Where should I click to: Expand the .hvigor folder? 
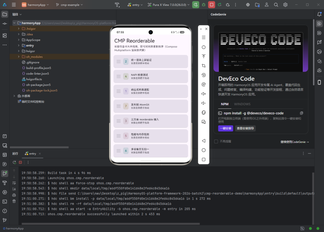[x=19, y=28]
